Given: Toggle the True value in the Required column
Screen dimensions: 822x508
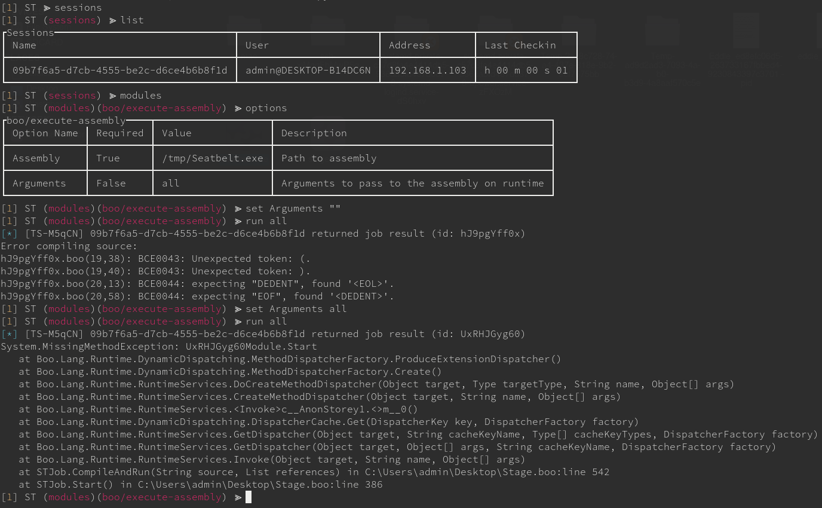Looking at the screenshot, I should tap(111, 158).
